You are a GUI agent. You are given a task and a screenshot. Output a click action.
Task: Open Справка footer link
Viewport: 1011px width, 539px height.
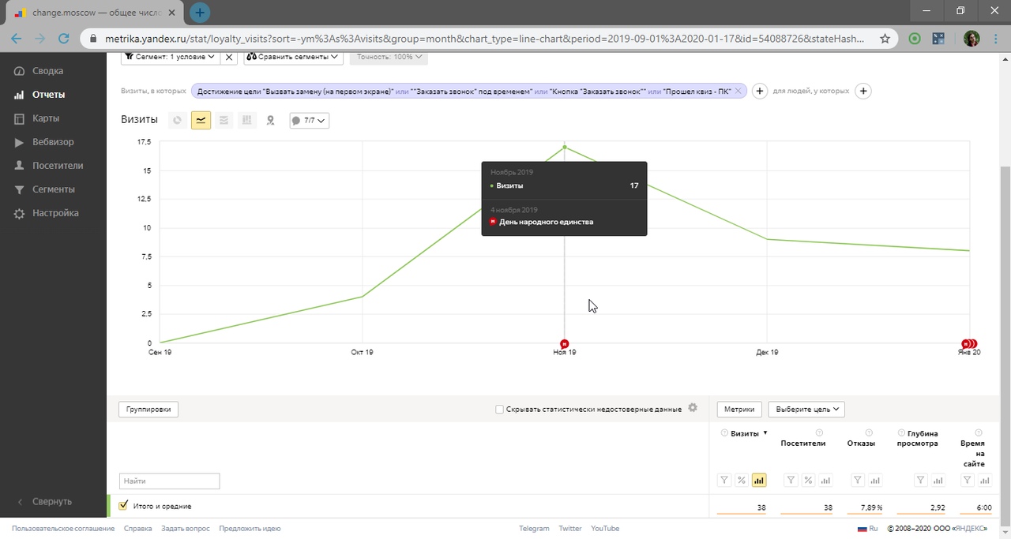tap(138, 529)
